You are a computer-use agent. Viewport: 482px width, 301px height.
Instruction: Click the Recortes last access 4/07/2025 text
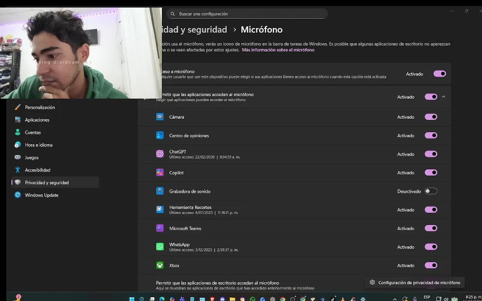[203, 212]
